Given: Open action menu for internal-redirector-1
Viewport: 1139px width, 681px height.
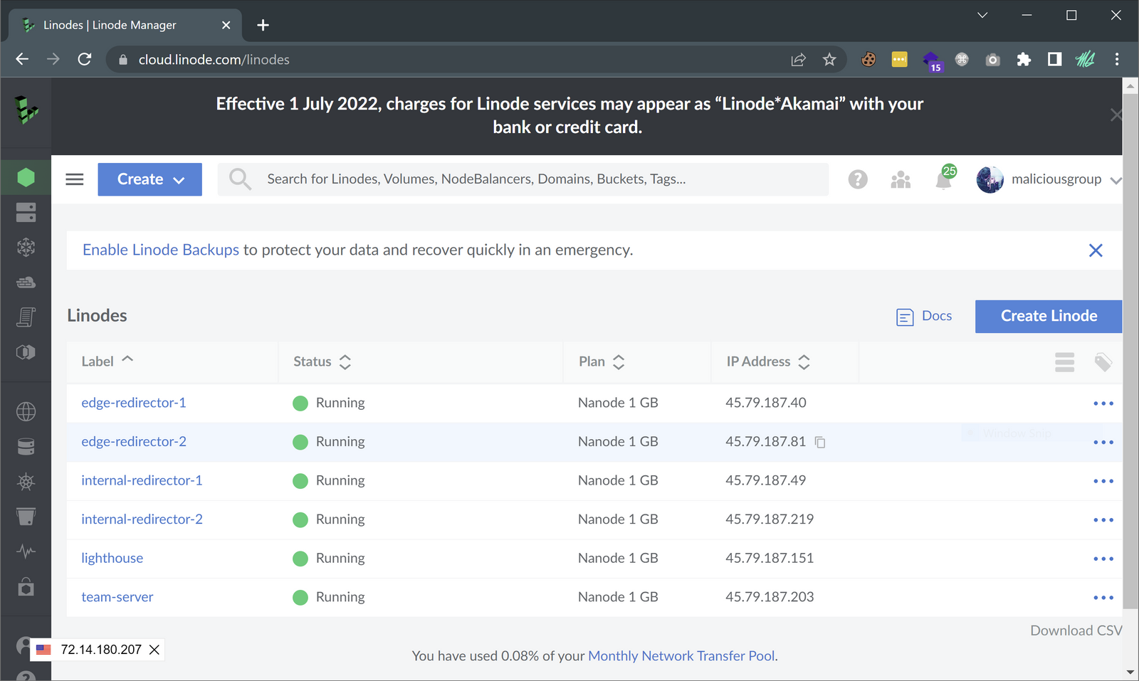Looking at the screenshot, I should (x=1103, y=481).
